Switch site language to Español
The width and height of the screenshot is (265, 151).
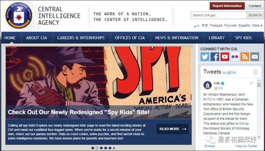[244, 26]
